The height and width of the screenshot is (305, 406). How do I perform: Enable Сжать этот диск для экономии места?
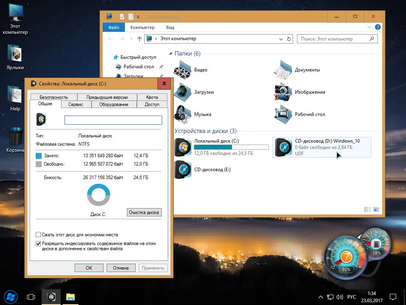coord(38,235)
